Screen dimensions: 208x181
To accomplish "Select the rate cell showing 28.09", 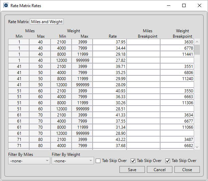I will [109, 85].
